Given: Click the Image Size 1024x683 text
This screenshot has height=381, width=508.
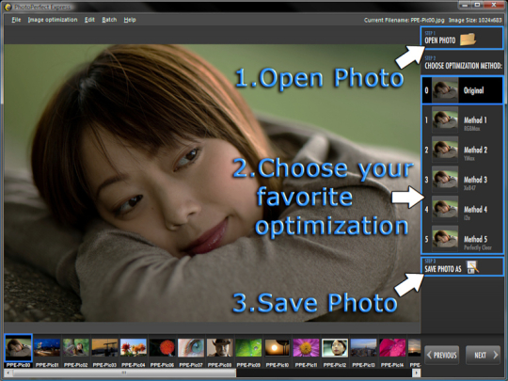Looking at the screenshot, I should 475,20.
